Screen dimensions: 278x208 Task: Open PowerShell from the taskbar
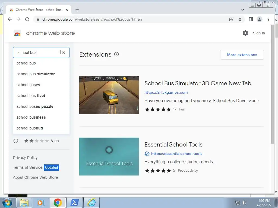pyautogui.click(x=75, y=203)
